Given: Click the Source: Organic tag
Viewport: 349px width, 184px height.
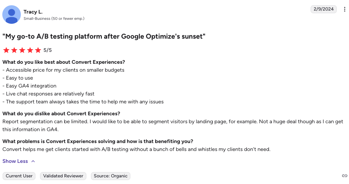Looking at the screenshot, I should pos(110,176).
